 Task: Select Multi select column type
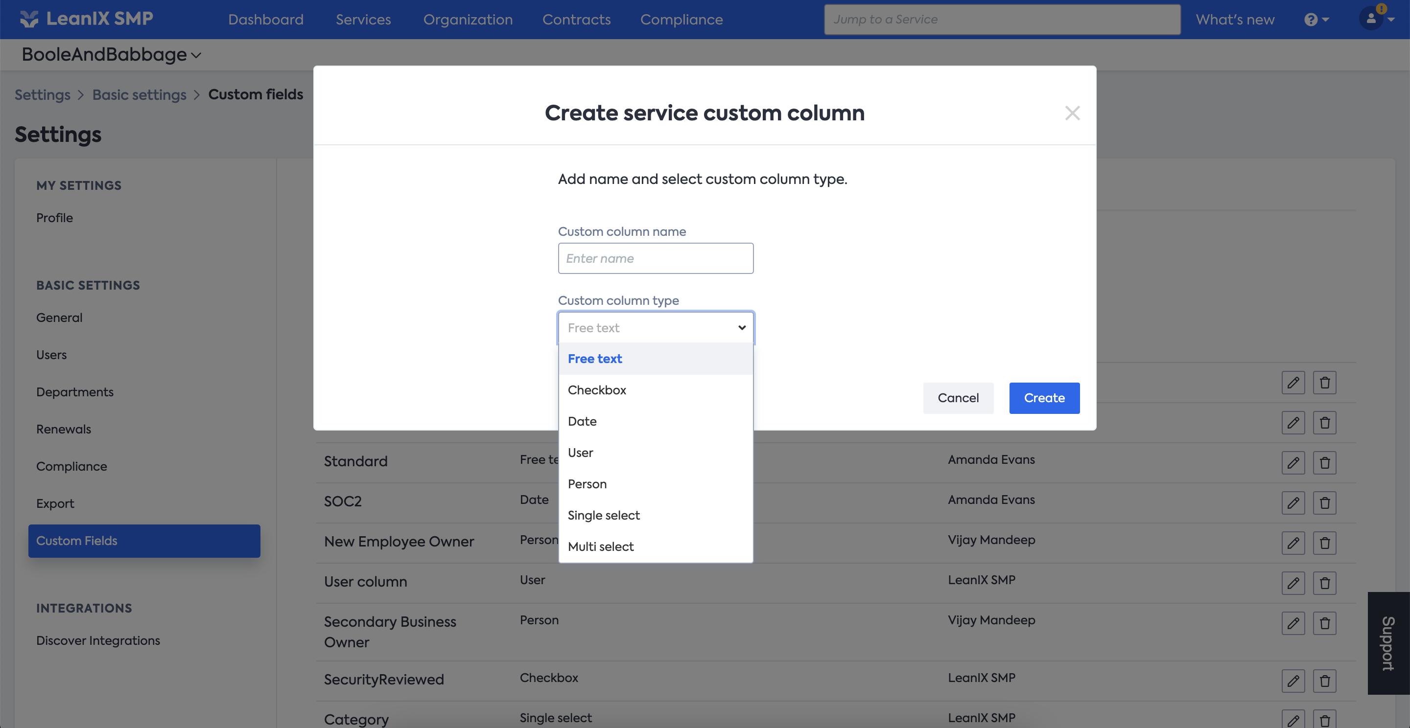click(x=600, y=546)
